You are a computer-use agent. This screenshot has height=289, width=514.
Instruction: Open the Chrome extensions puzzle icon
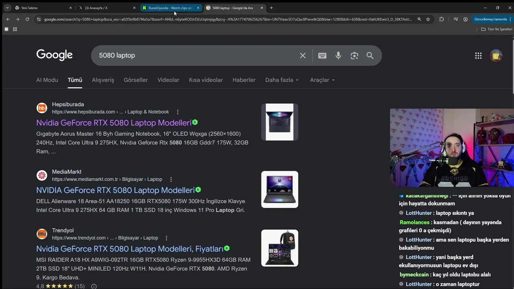click(x=442, y=19)
